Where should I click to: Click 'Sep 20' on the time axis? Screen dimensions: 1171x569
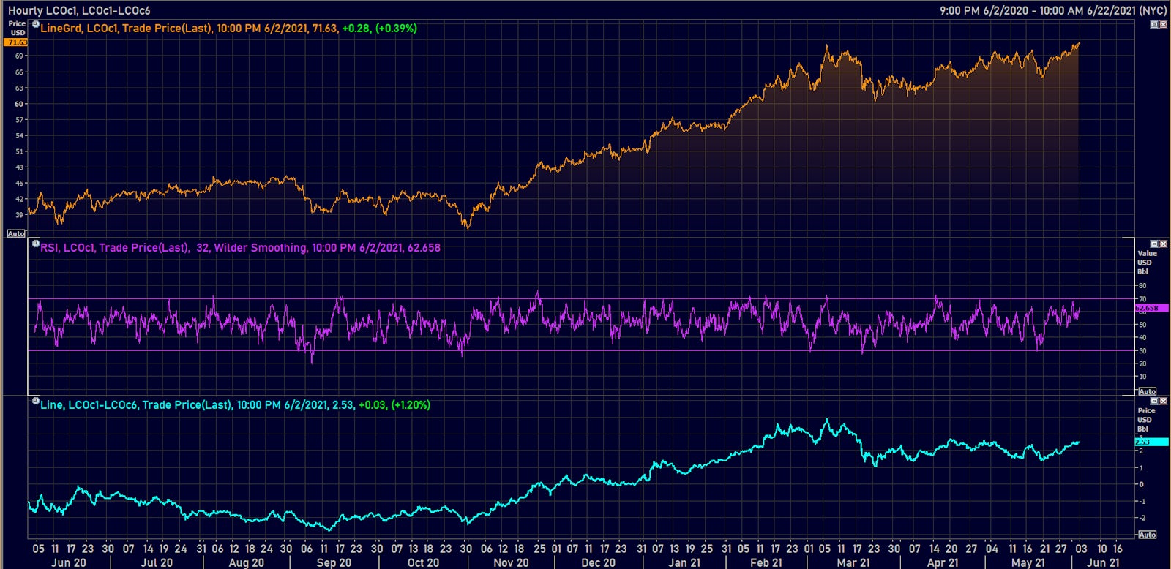(334, 562)
